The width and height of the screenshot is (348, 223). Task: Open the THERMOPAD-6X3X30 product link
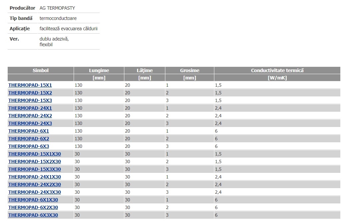[33, 215]
